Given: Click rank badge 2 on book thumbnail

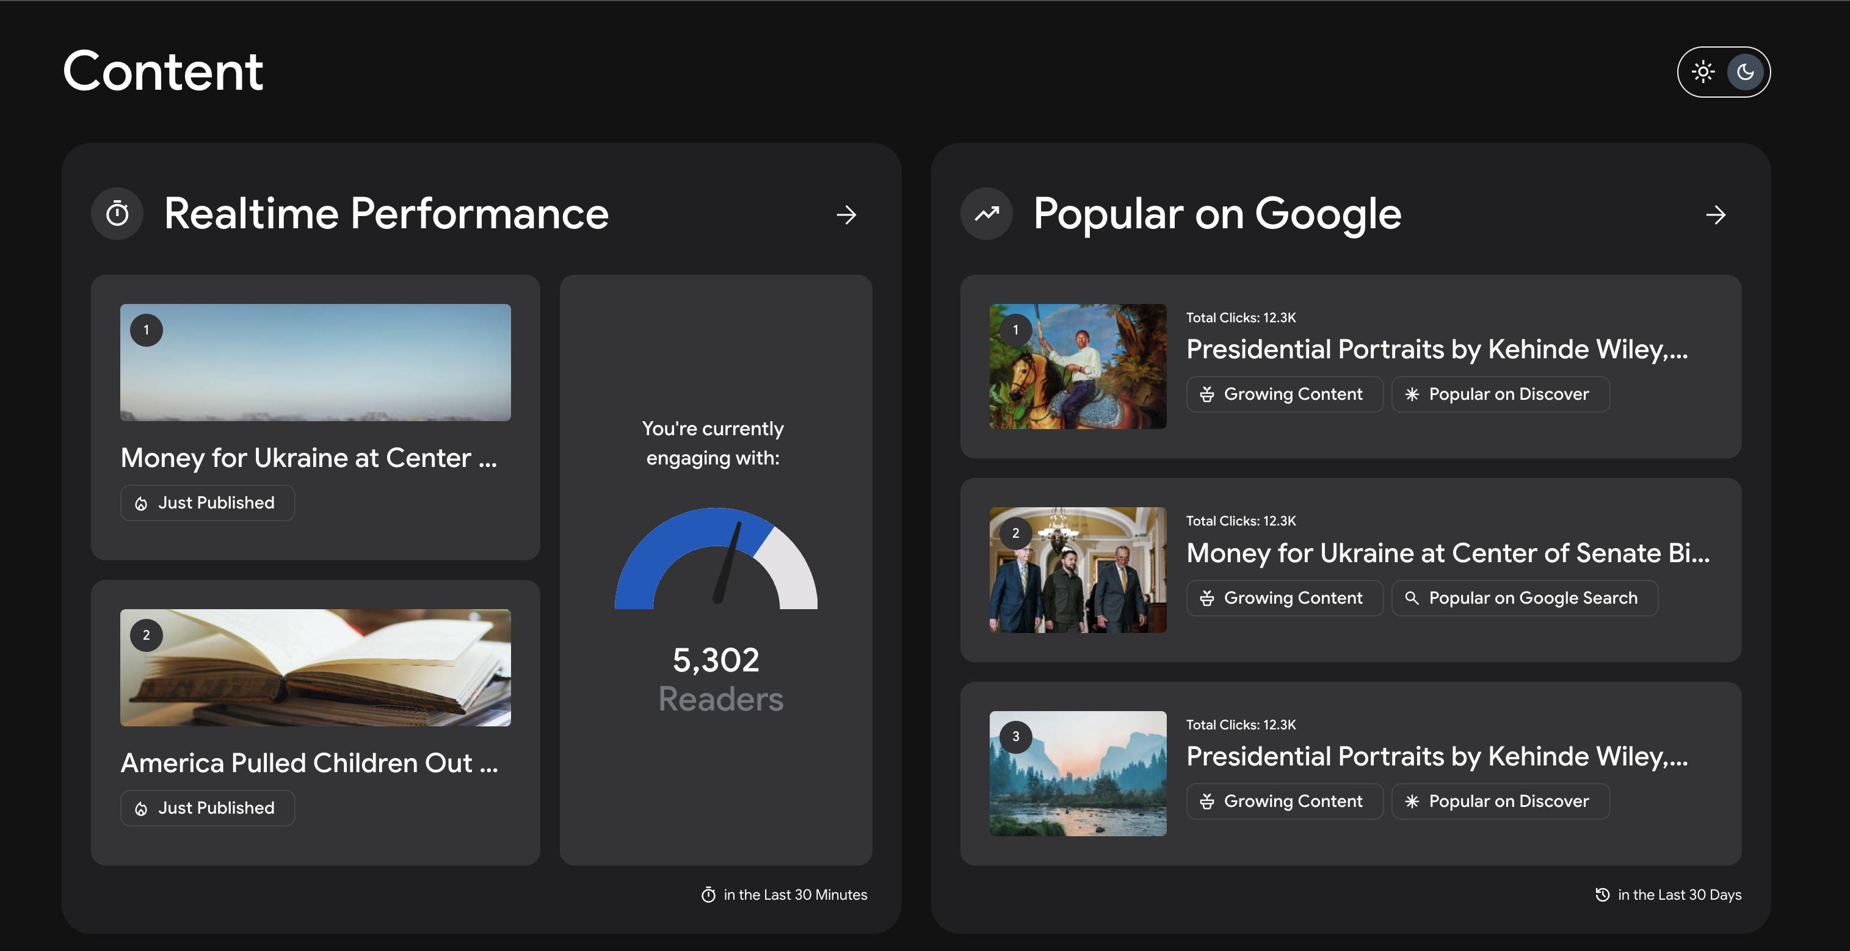Looking at the screenshot, I should 147,635.
